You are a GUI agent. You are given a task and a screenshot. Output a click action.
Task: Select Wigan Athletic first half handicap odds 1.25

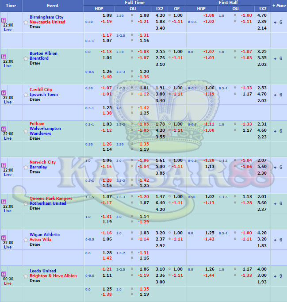click(210, 233)
